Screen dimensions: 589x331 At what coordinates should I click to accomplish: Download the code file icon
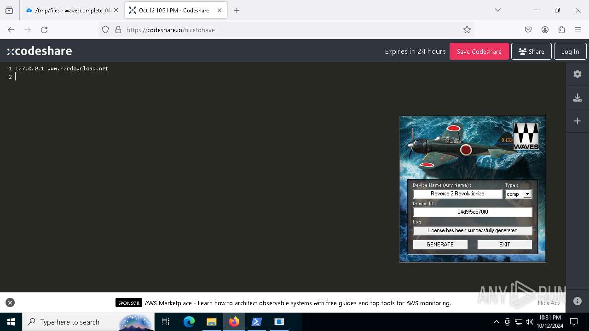click(577, 97)
